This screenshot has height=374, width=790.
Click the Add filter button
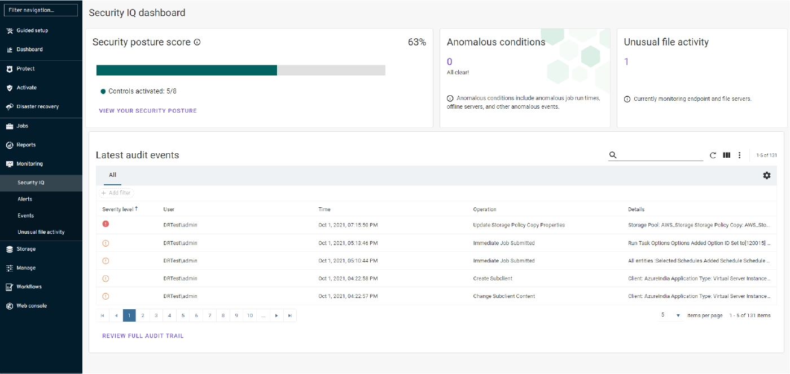coord(116,193)
